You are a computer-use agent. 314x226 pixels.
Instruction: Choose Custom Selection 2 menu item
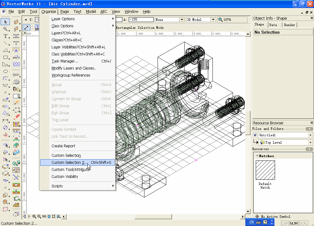[x=77, y=162]
